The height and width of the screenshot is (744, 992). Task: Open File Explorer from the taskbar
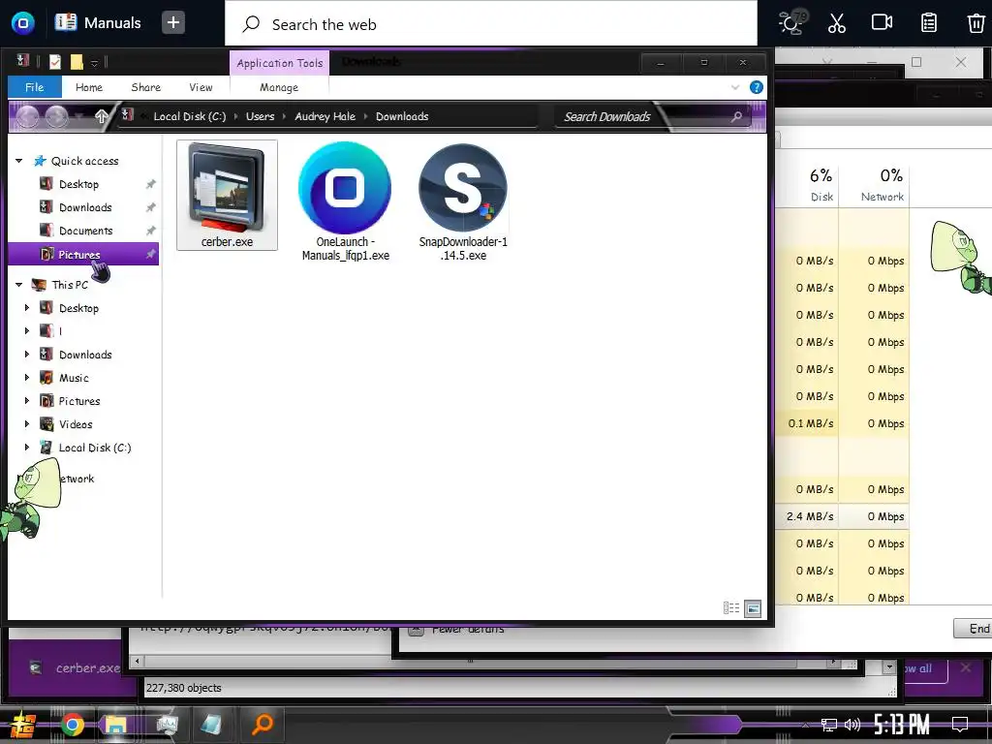pos(117,725)
